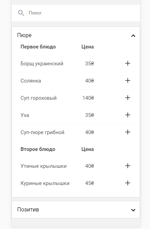The height and width of the screenshot is (229, 150).
Task: Click the plus icon beside Уха
Action: (x=128, y=115)
